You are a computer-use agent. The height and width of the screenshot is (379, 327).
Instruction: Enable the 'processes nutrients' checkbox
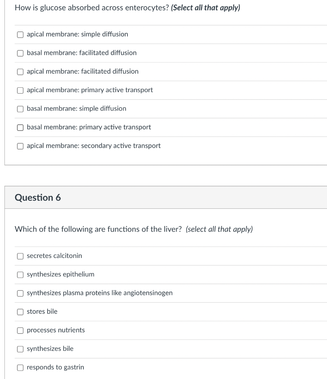coord(20,330)
